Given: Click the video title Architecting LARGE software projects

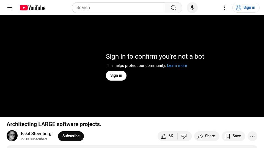Looking at the screenshot, I should (x=54, y=124).
